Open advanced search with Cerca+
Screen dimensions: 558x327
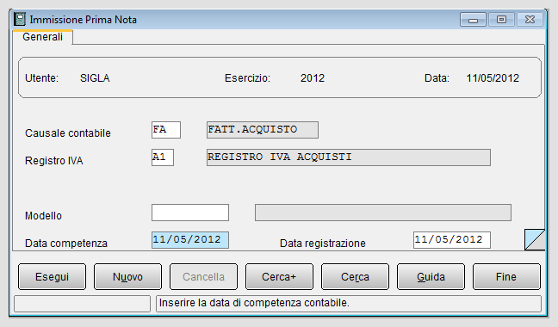pyautogui.click(x=279, y=276)
